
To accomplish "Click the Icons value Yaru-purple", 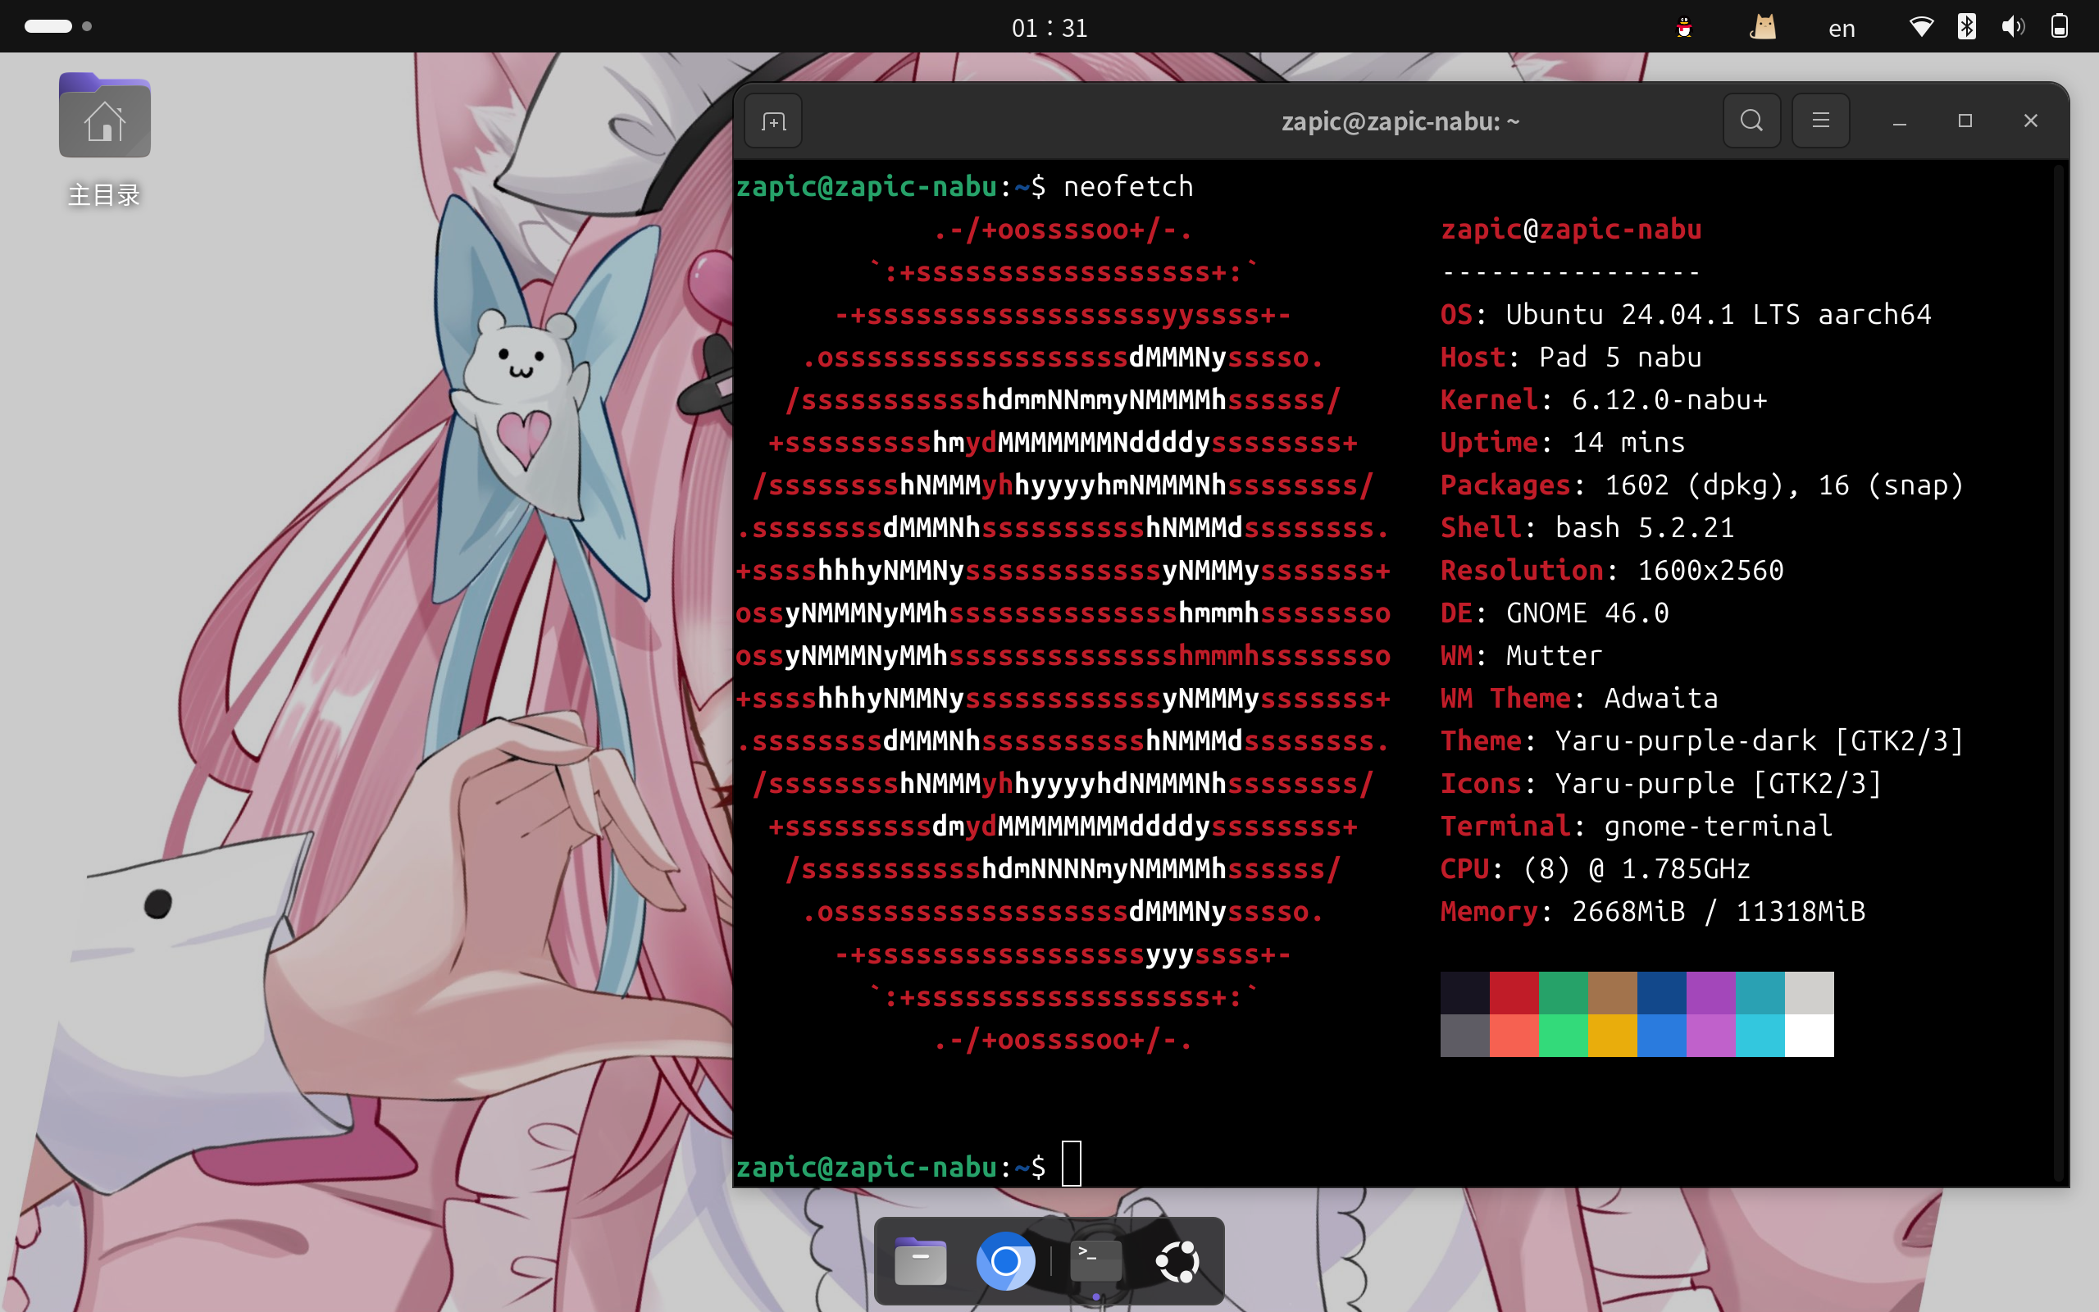I will tap(1645, 784).
